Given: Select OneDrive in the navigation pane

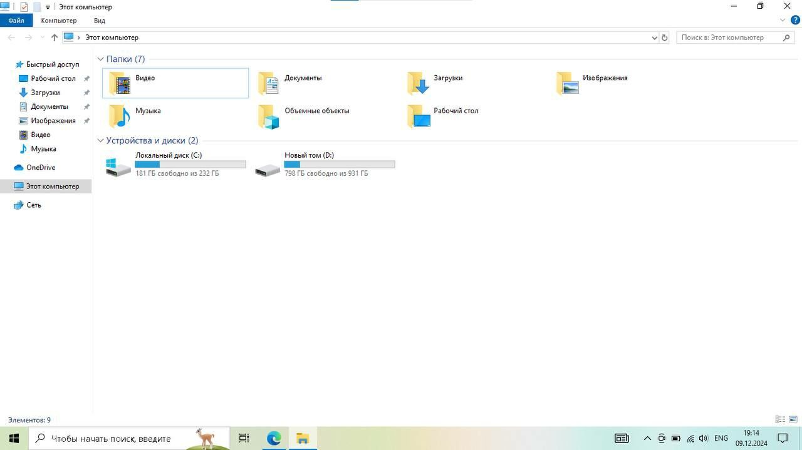Looking at the screenshot, I should [x=41, y=168].
